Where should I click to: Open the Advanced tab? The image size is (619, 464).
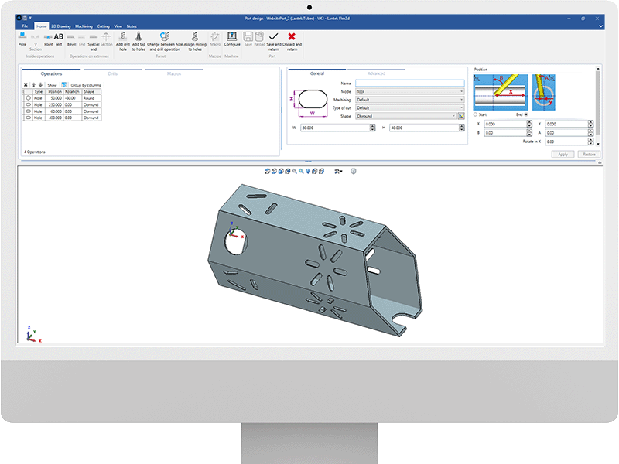coord(376,73)
